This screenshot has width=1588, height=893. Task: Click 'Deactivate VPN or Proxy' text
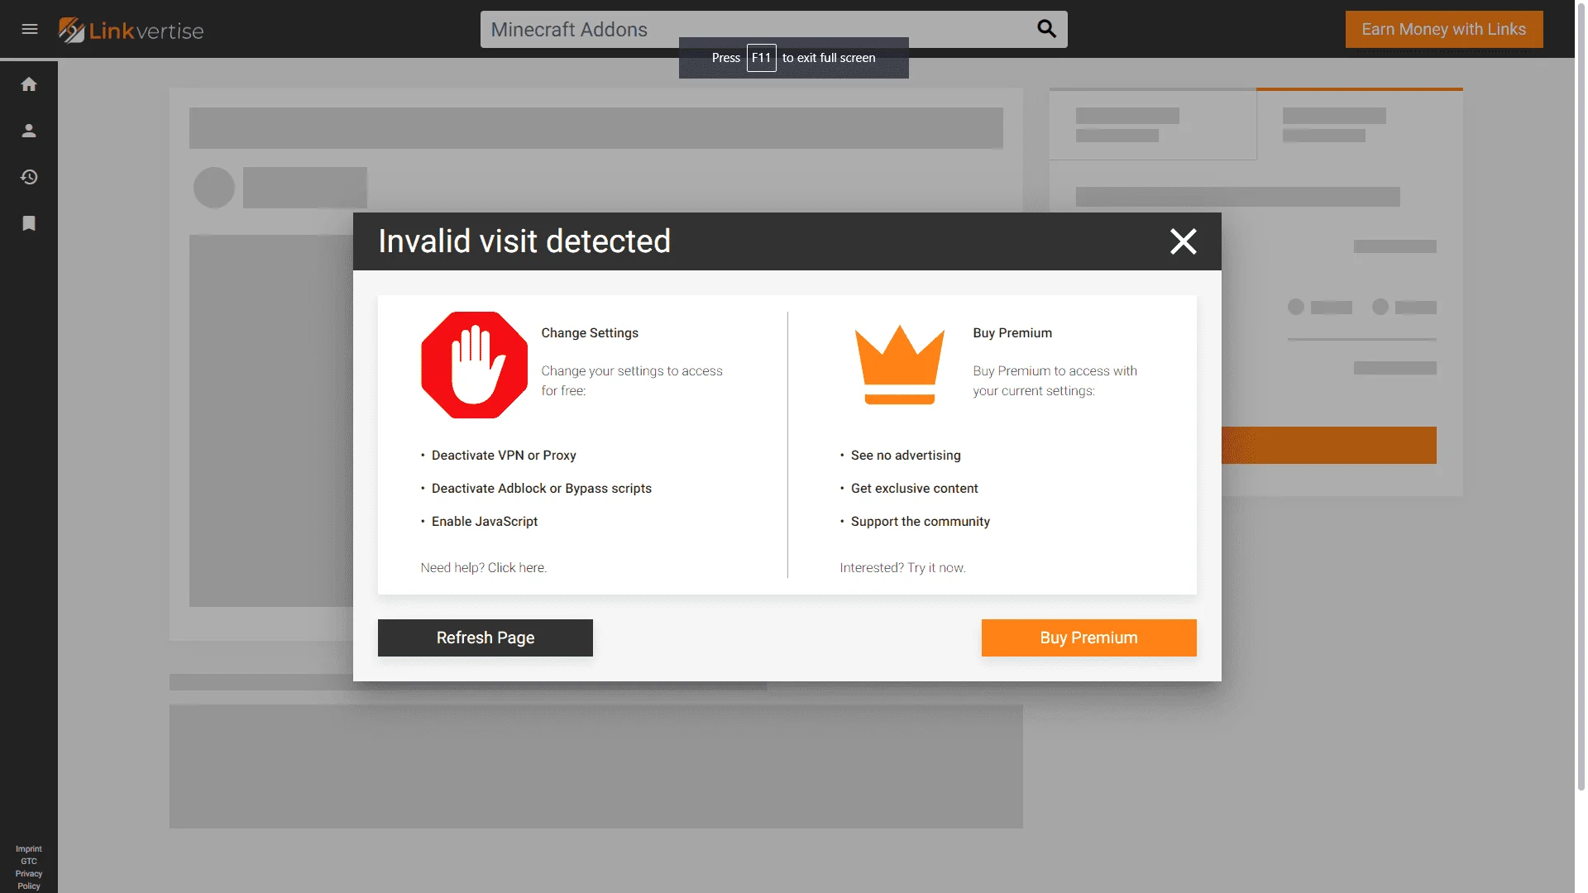504,456
